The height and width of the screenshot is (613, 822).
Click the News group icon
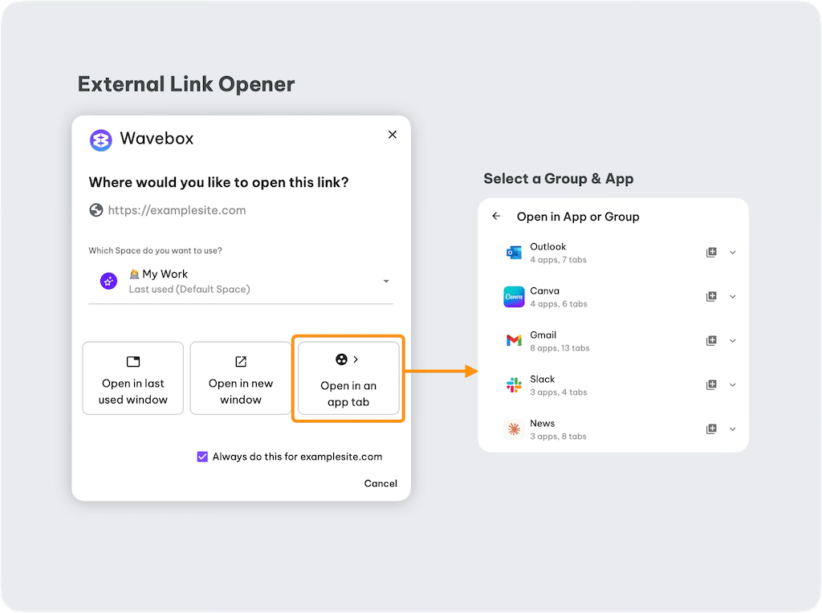coord(514,429)
